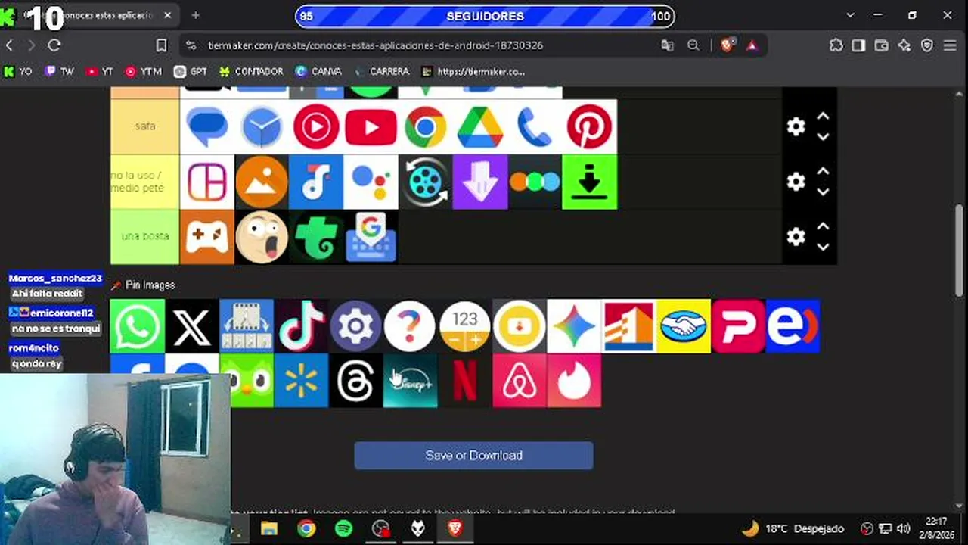Click Google Chrome icon in safa tier

click(x=425, y=126)
